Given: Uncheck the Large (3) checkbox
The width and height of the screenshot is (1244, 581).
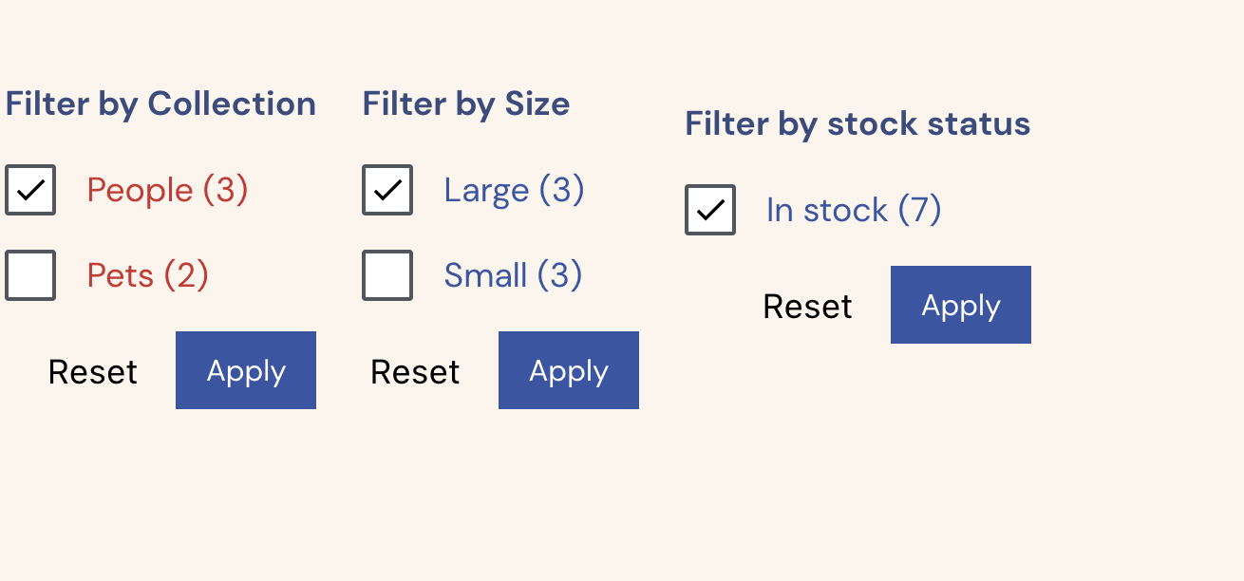Looking at the screenshot, I should (386, 190).
